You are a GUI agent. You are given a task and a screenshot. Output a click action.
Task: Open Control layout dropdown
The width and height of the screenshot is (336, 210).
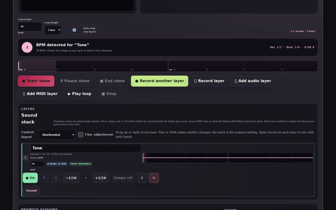[57, 135]
